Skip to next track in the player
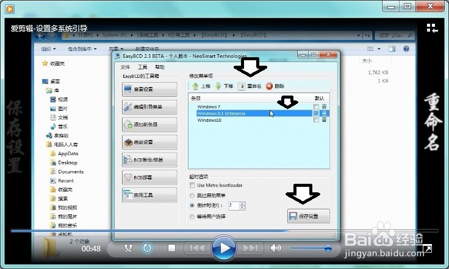The width and height of the screenshot is (449, 269). 250,248
